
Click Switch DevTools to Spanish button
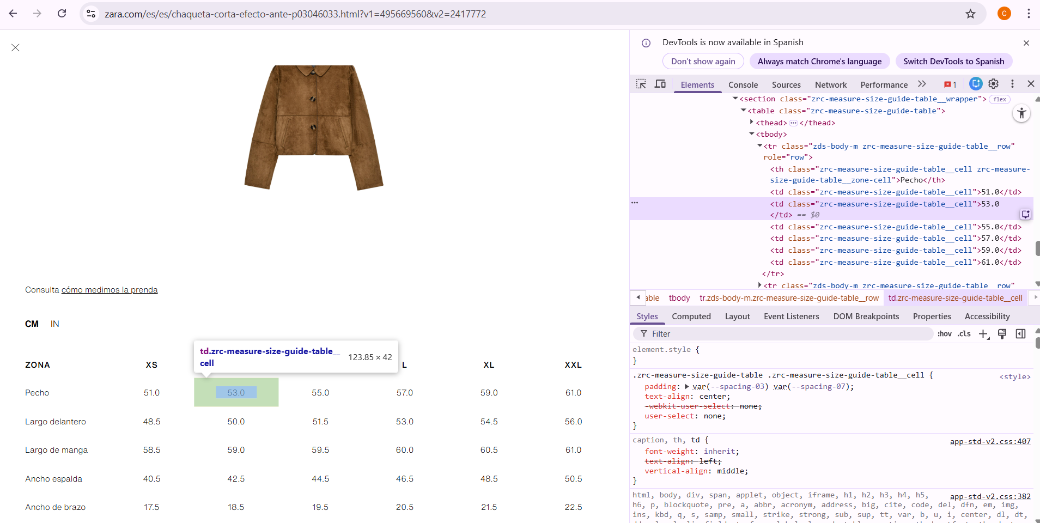click(953, 62)
